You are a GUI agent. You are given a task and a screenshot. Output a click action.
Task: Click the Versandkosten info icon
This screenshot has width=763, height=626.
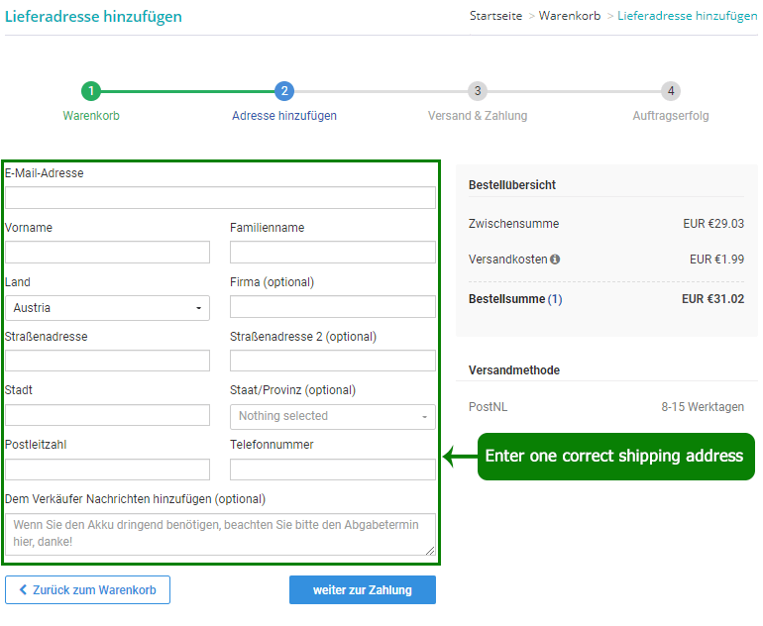click(x=555, y=260)
